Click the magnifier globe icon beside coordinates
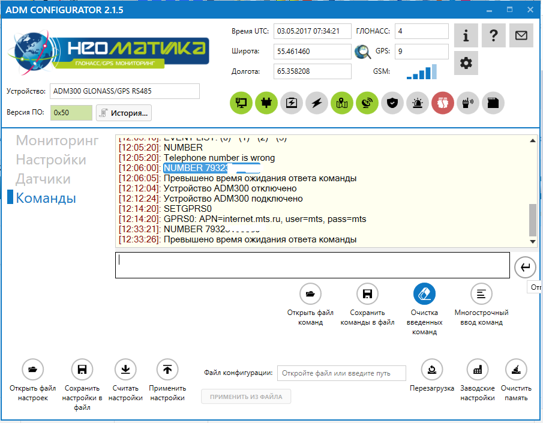This screenshot has height=423, width=543. (362, 52)
